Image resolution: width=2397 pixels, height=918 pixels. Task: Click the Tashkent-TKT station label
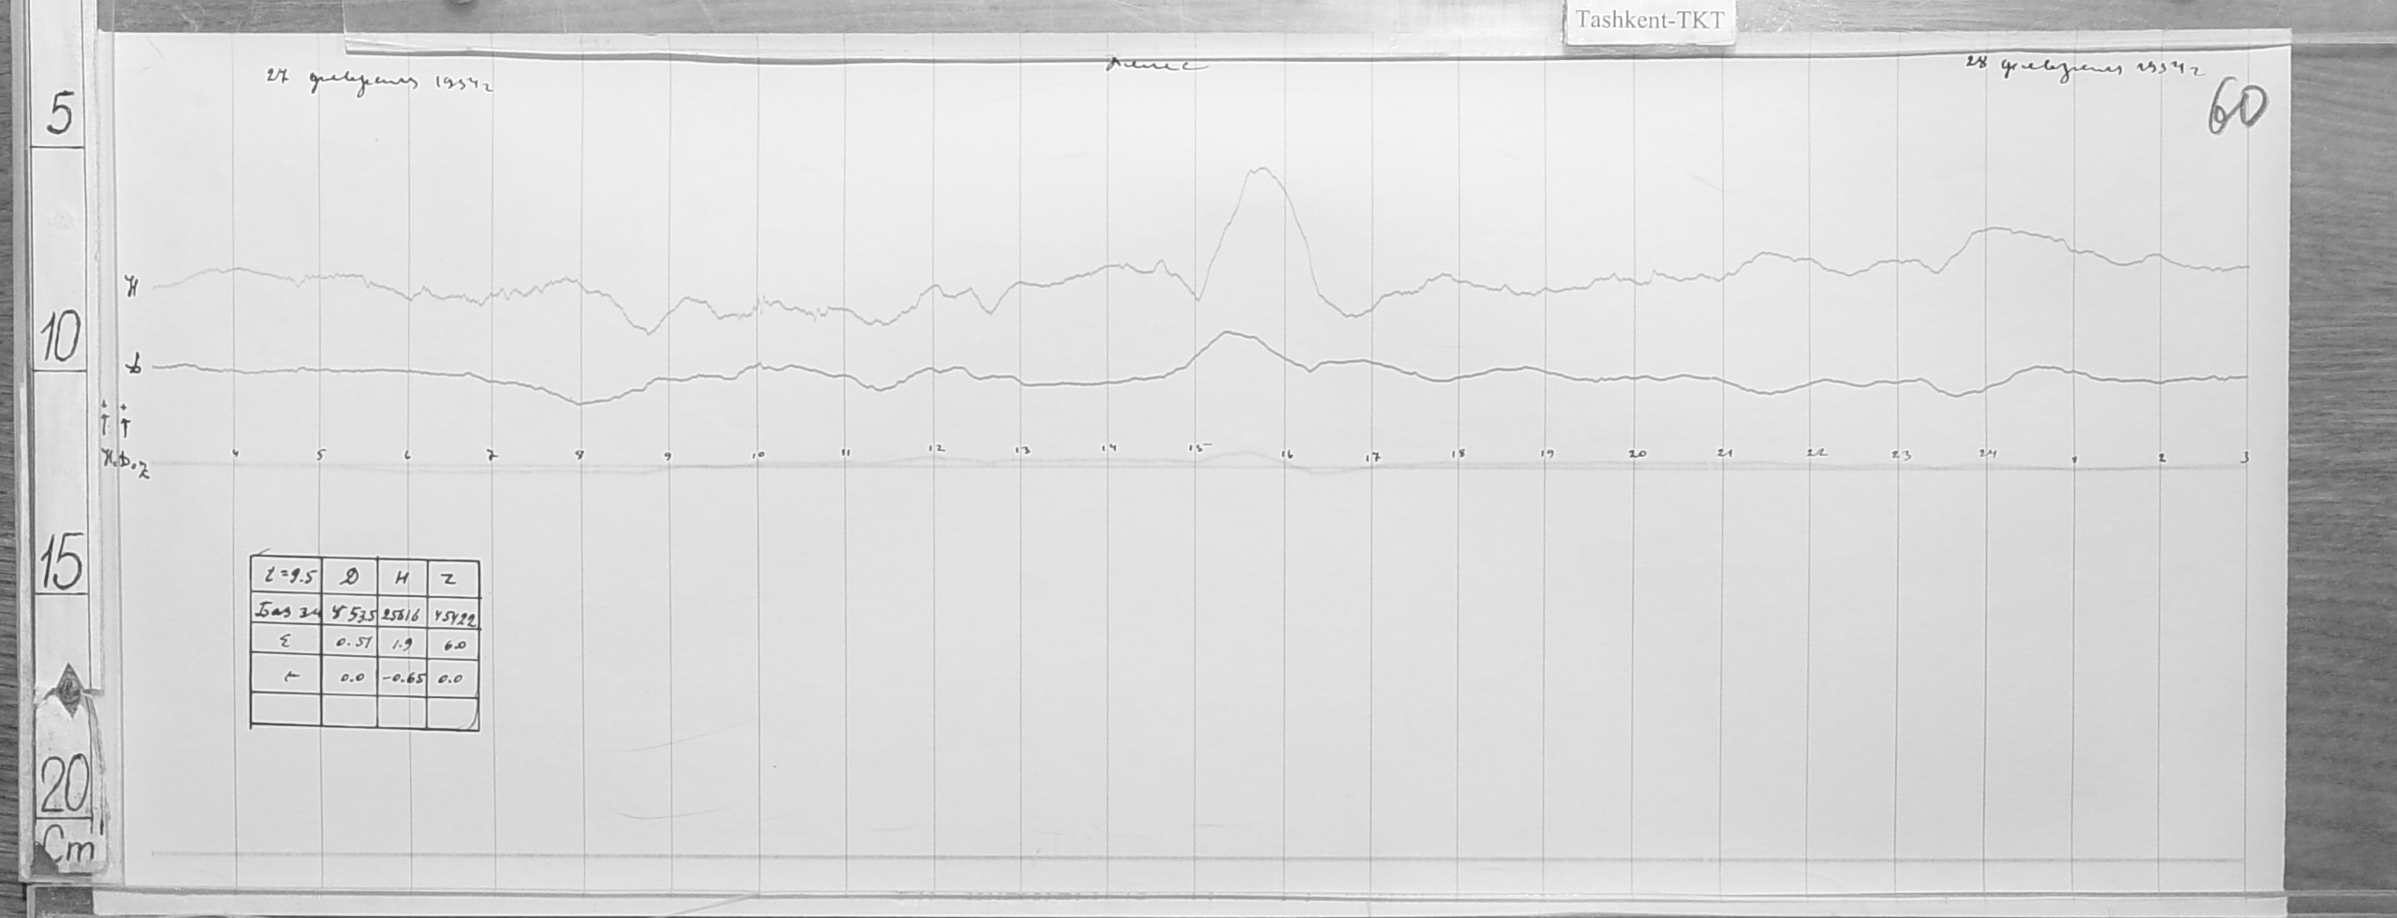1649,21
